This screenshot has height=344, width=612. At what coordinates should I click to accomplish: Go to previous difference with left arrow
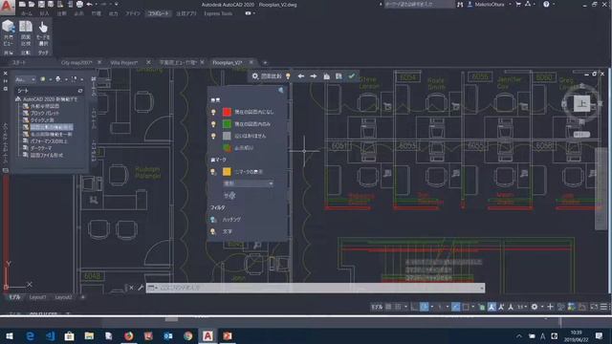coord(301,76)
